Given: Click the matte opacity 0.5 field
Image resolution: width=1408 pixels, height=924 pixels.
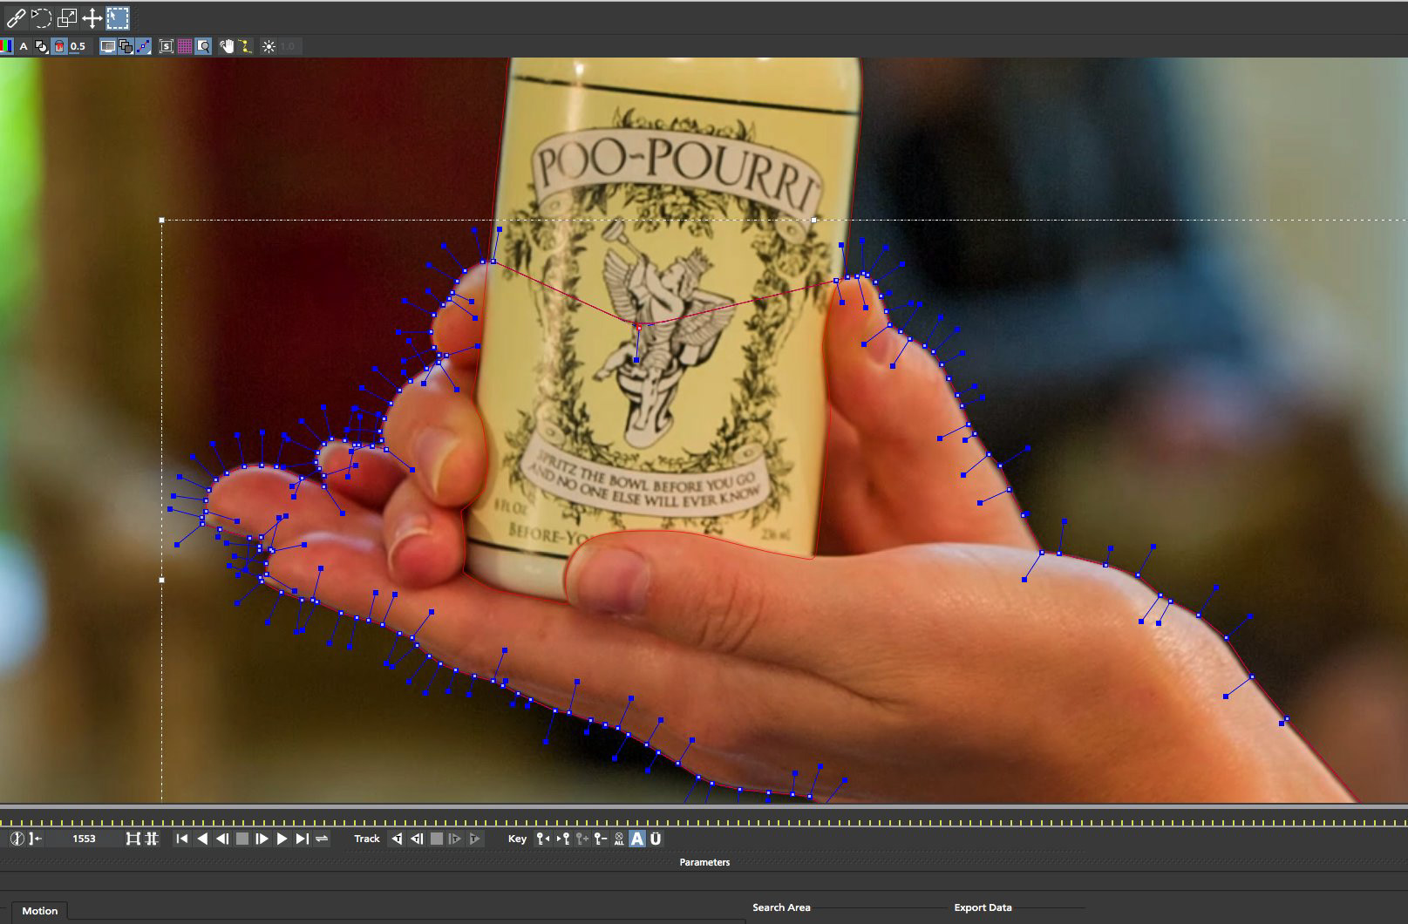Looking at the screenshot, I should coord(78,46).
